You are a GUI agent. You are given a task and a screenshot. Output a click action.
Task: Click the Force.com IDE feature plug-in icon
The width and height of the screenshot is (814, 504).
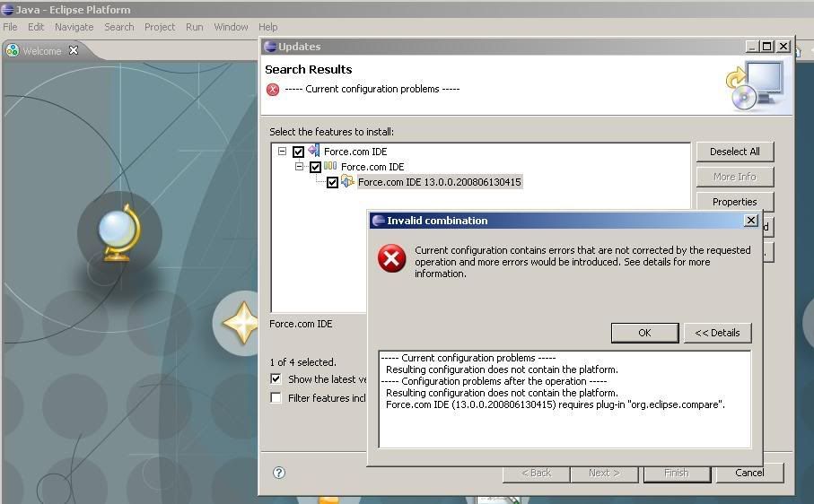coord(347,182)
